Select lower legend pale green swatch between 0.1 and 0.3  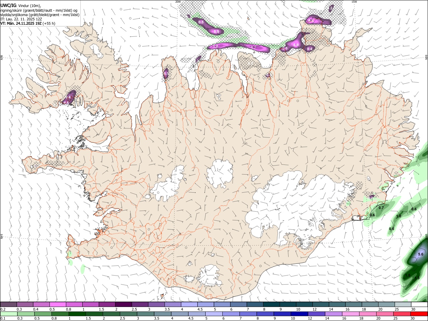(x=9, y=314)
